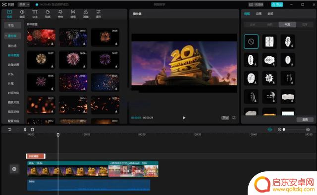This screenshot has height=195, width=317.
Task: Open the 特效 effects panel icon
Action: [60, 14]
